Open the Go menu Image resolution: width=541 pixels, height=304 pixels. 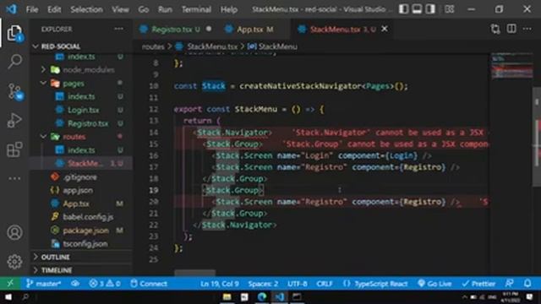point(143,9)
